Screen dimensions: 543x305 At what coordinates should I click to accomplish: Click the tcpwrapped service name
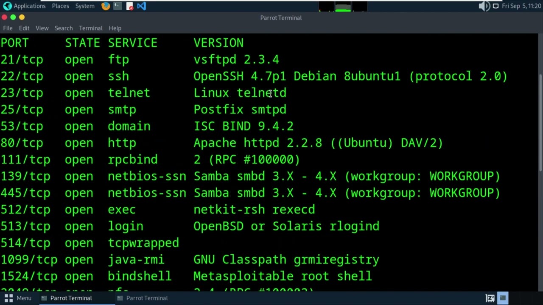point(143,243)
